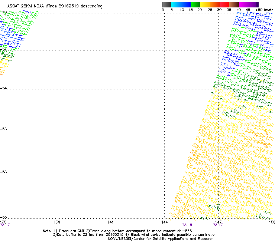Image resolution: width=275 pixels, height=241 pixels.
Task: Click the latitude label -60
Action: click(3, 218)
